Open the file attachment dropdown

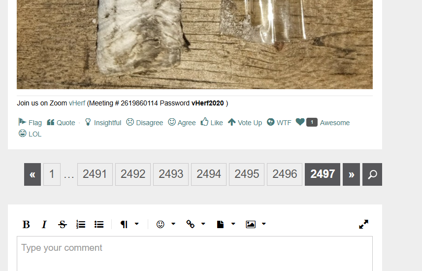coord(226,224)
